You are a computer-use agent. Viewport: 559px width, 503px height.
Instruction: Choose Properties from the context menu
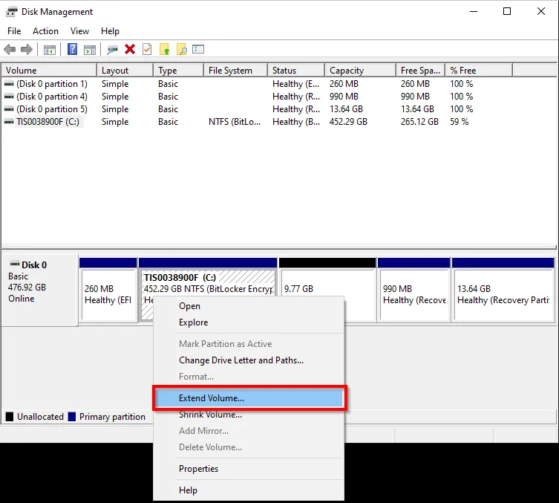coord(249,469)
